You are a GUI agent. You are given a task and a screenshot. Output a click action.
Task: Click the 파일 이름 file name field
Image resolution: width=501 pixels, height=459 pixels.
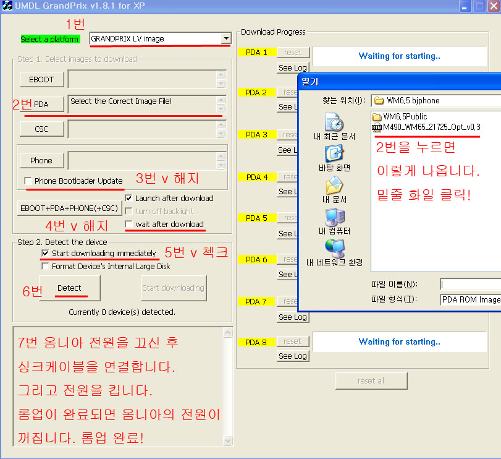coord(470,284)
